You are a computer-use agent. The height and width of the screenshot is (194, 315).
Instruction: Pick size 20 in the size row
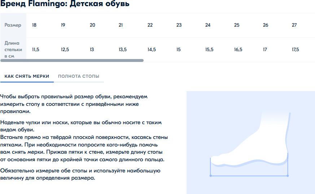pyautogui.click(x=92, y=25)
